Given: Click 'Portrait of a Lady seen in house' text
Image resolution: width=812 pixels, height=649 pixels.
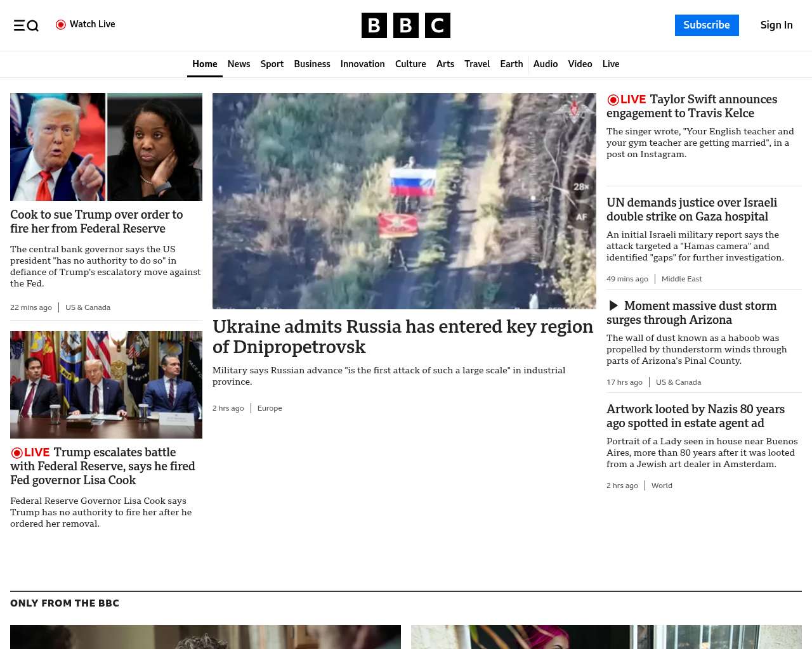Looking at the screenshot, I should tap(702, 453).
